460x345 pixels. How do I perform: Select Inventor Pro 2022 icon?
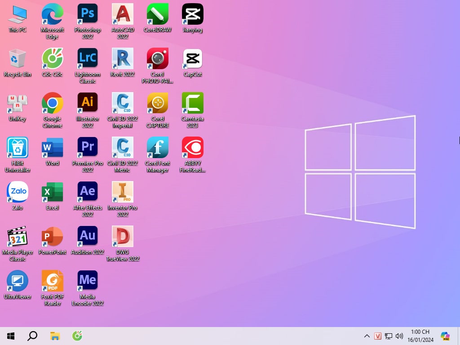(x=123, y=199)
